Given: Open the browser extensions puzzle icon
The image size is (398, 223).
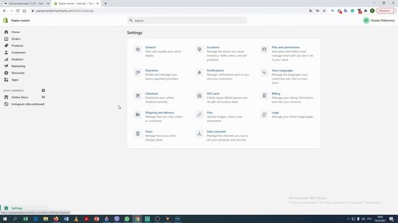Looking at the screenshot, I should click(x=366, y=11).
